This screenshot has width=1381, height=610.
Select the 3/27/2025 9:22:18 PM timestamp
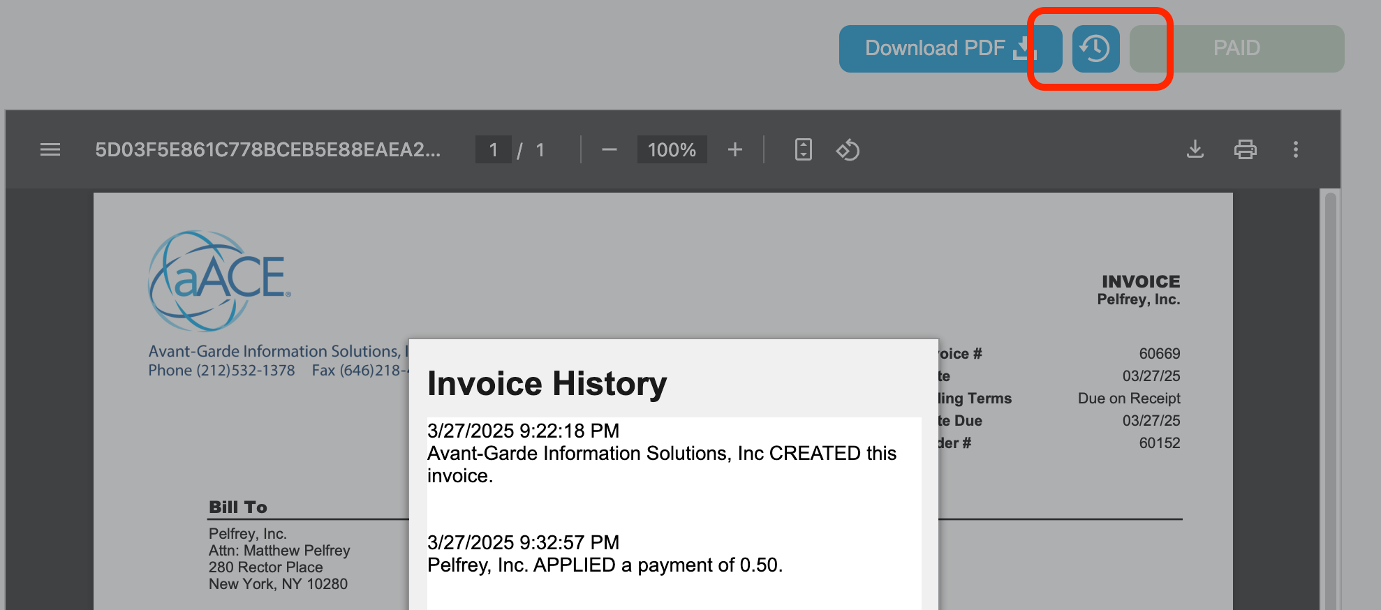[523, 431]
